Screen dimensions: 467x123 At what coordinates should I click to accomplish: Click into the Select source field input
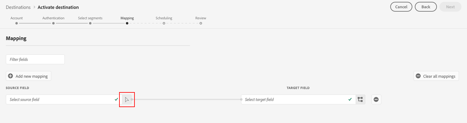click(60, 99)
